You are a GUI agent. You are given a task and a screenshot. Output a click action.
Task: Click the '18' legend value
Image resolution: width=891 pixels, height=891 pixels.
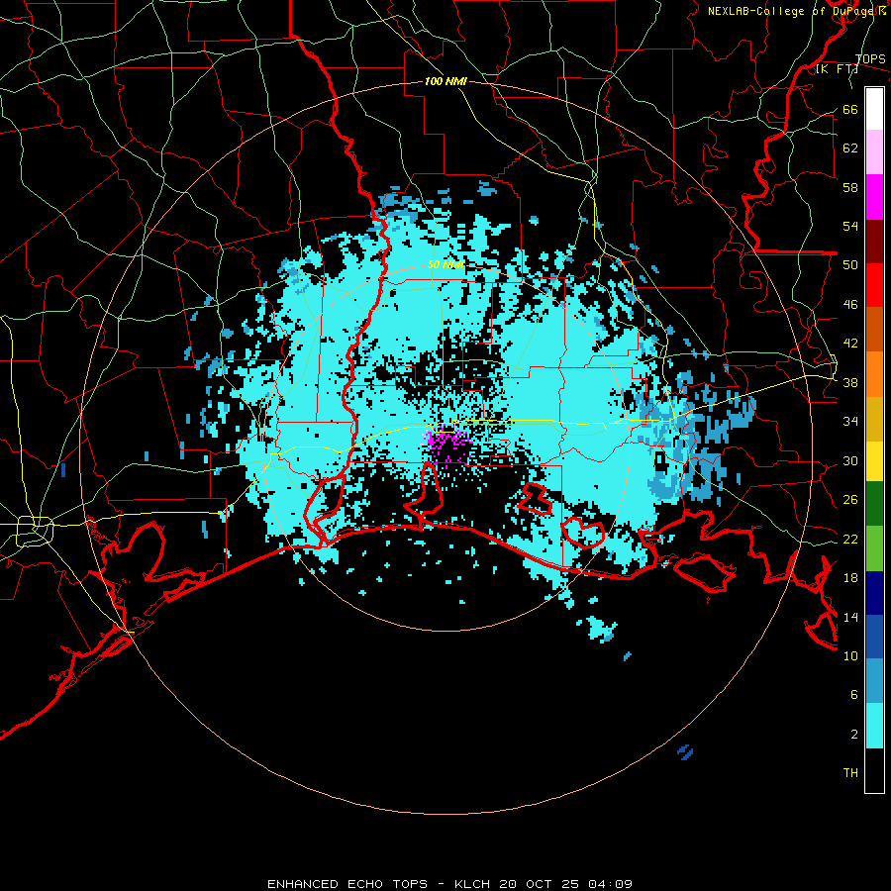(850, 578)
